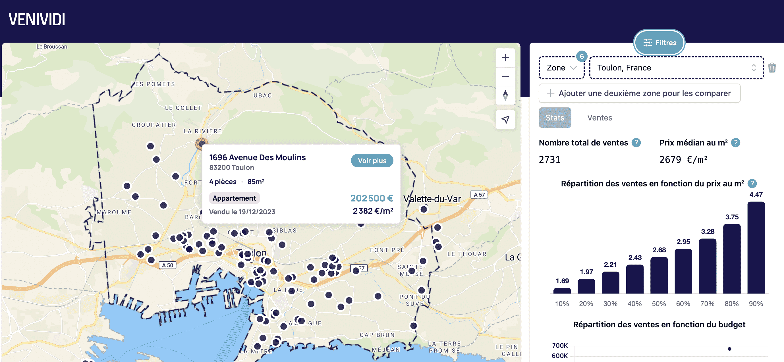The image size is (784, 362).
Task: Click Voir plus on the sale popup
Action: pos(372,161)
